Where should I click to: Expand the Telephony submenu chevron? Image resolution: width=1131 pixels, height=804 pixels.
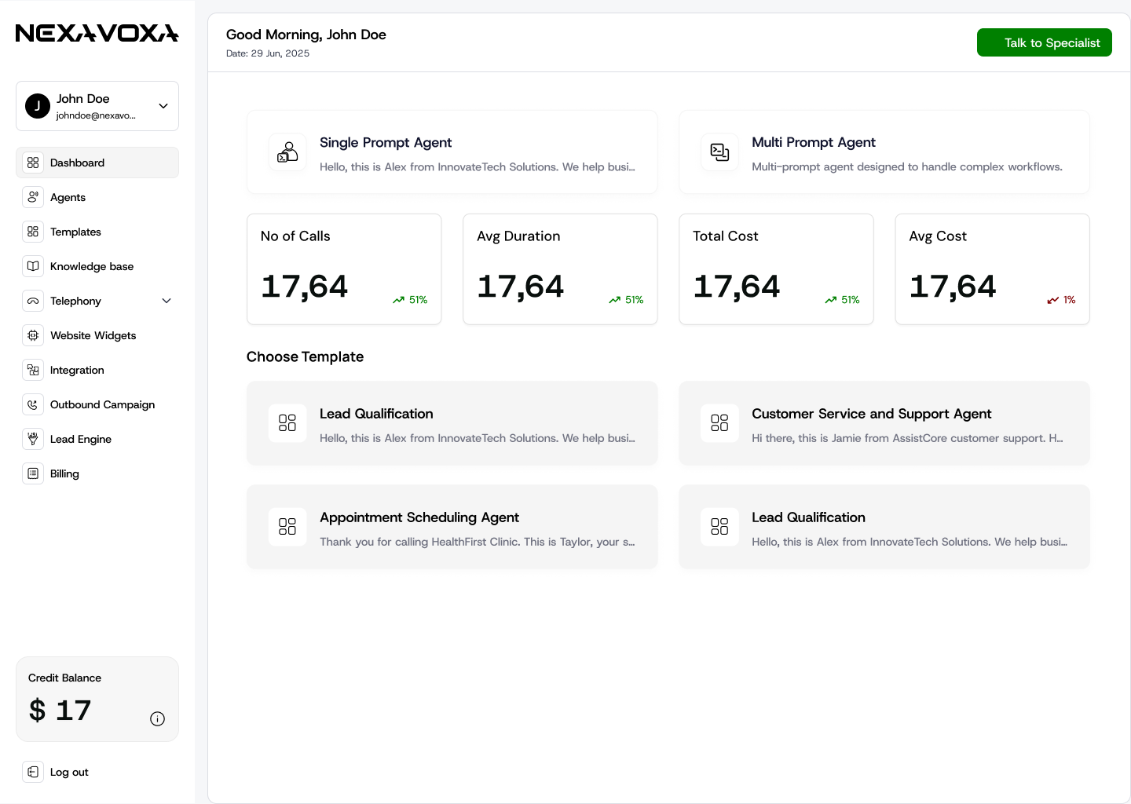(x=167, y=301)
